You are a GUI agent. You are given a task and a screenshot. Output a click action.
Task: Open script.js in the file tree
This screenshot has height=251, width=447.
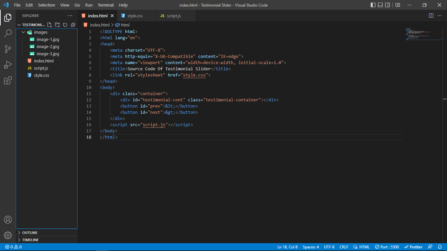[41, 68]
